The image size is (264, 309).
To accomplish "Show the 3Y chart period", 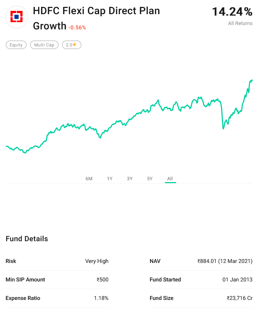I will [130, 178].
